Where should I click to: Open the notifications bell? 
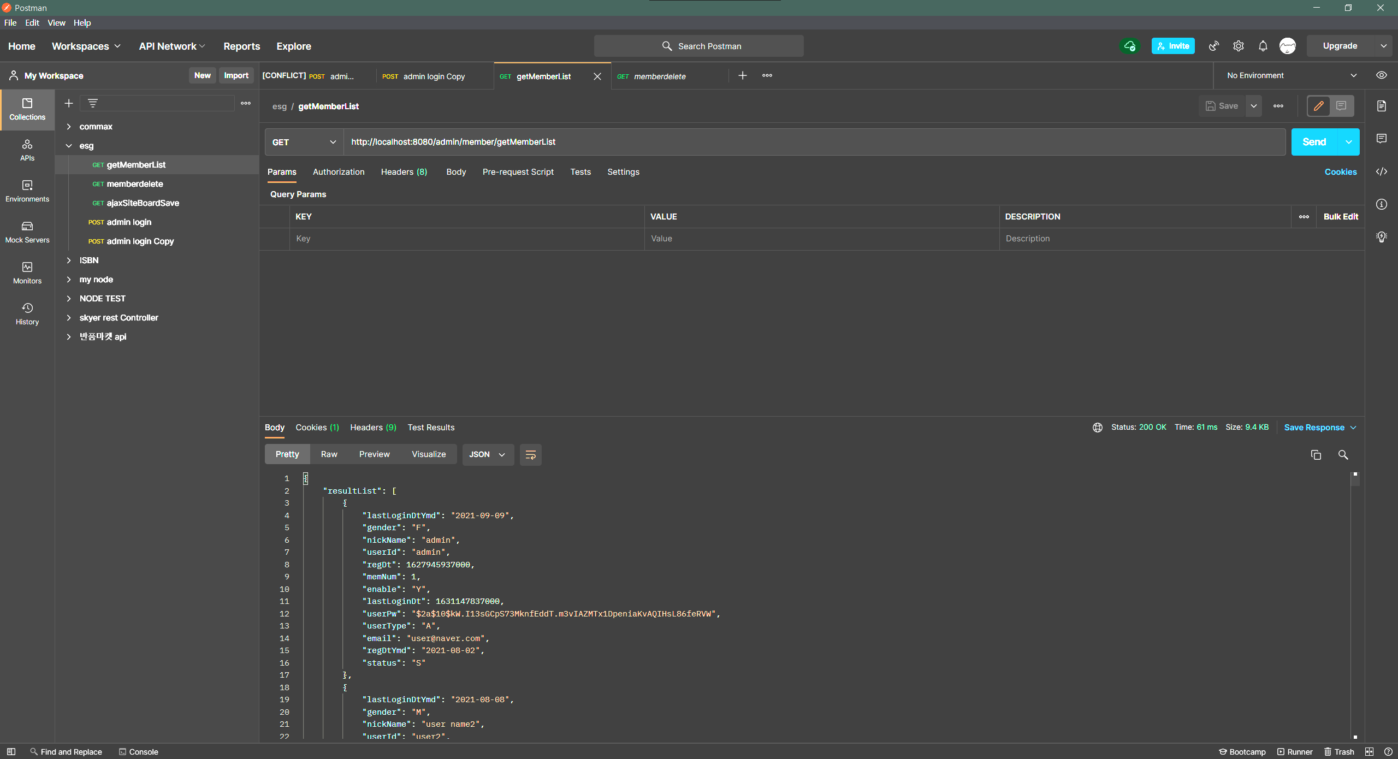click(1263, 46)
